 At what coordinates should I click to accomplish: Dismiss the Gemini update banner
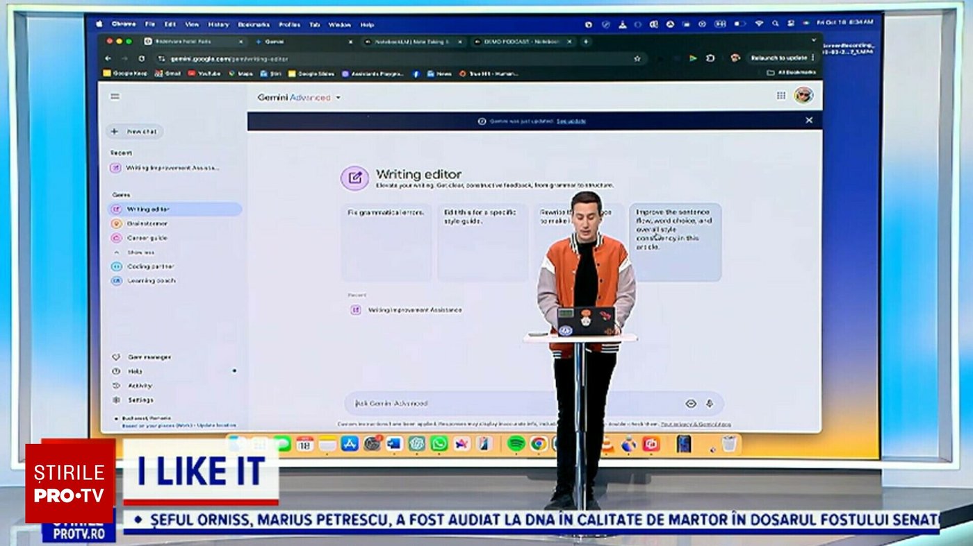pyautogui.click(x=809, y=120)
